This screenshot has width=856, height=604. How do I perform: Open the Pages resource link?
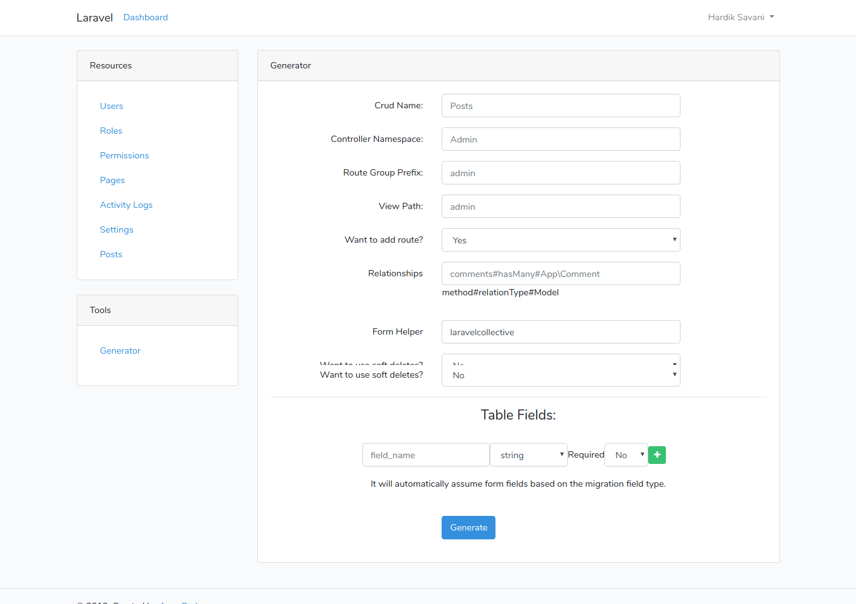[x=112, y=180]
